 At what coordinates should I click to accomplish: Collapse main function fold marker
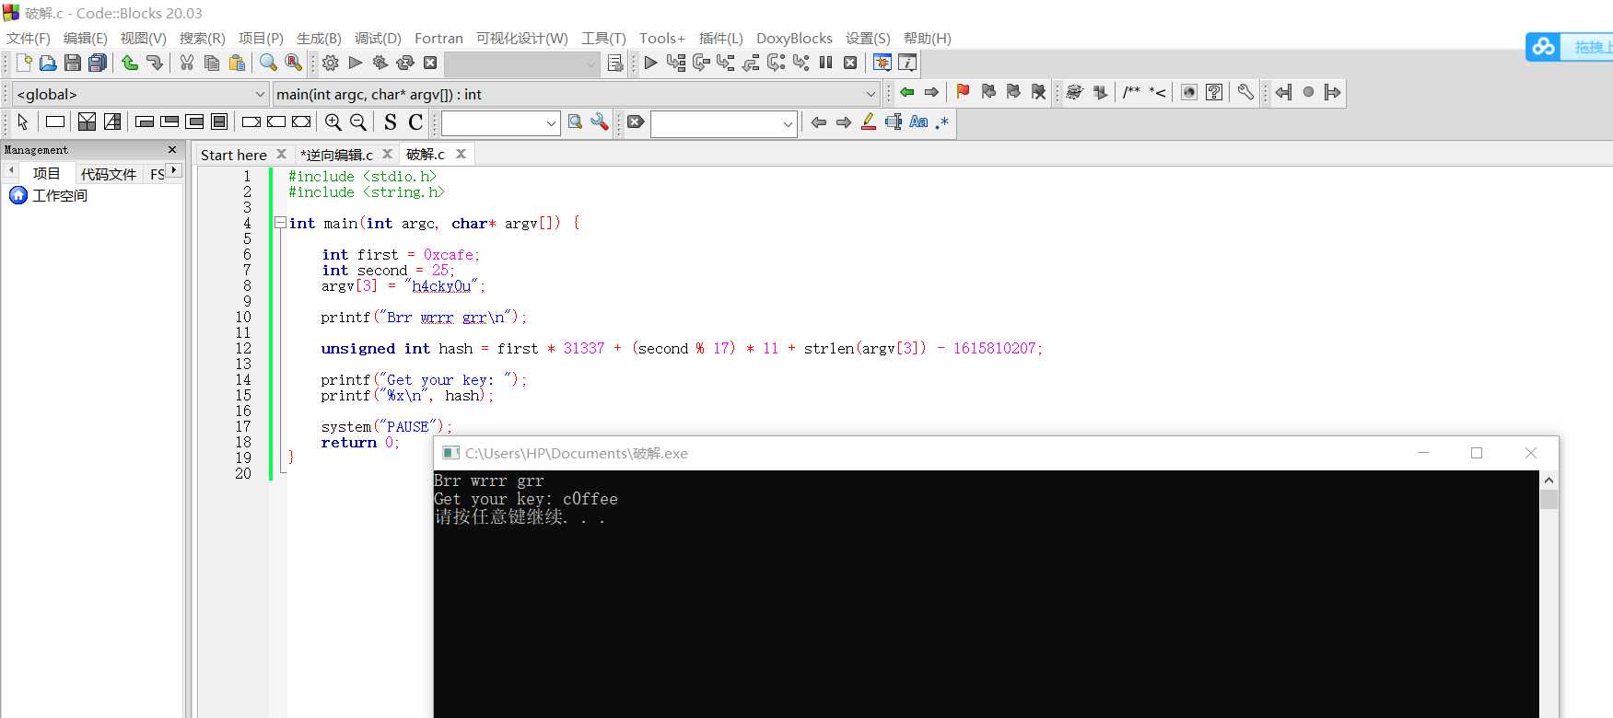click(x=280, y=223)
